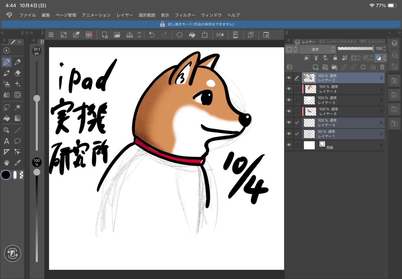Hide レイヤー 6 with its eye icon
Viewport: 402px width, 279px height.
tap(289, 111)
